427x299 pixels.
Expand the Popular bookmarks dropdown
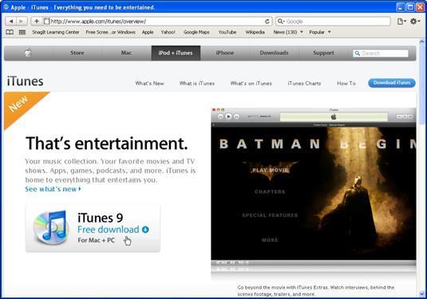[x=320, y=32]
